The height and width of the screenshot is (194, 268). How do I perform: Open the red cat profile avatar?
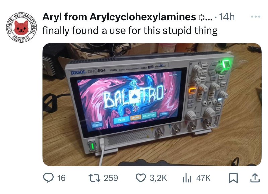coord(21,27)
